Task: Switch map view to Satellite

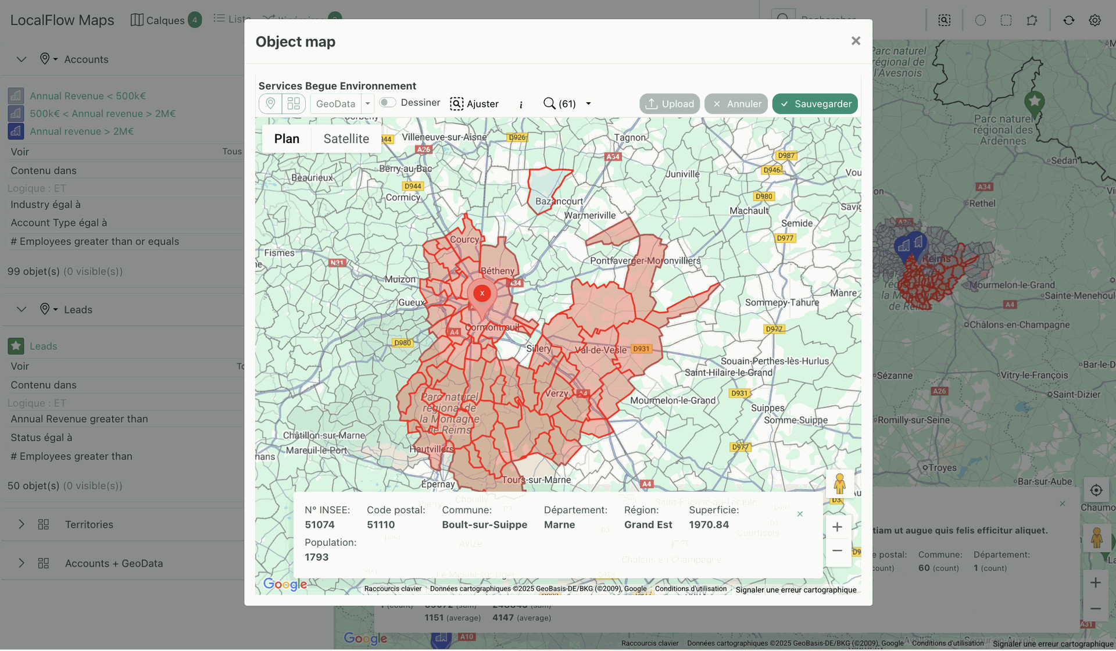Action: click(346, 138)
